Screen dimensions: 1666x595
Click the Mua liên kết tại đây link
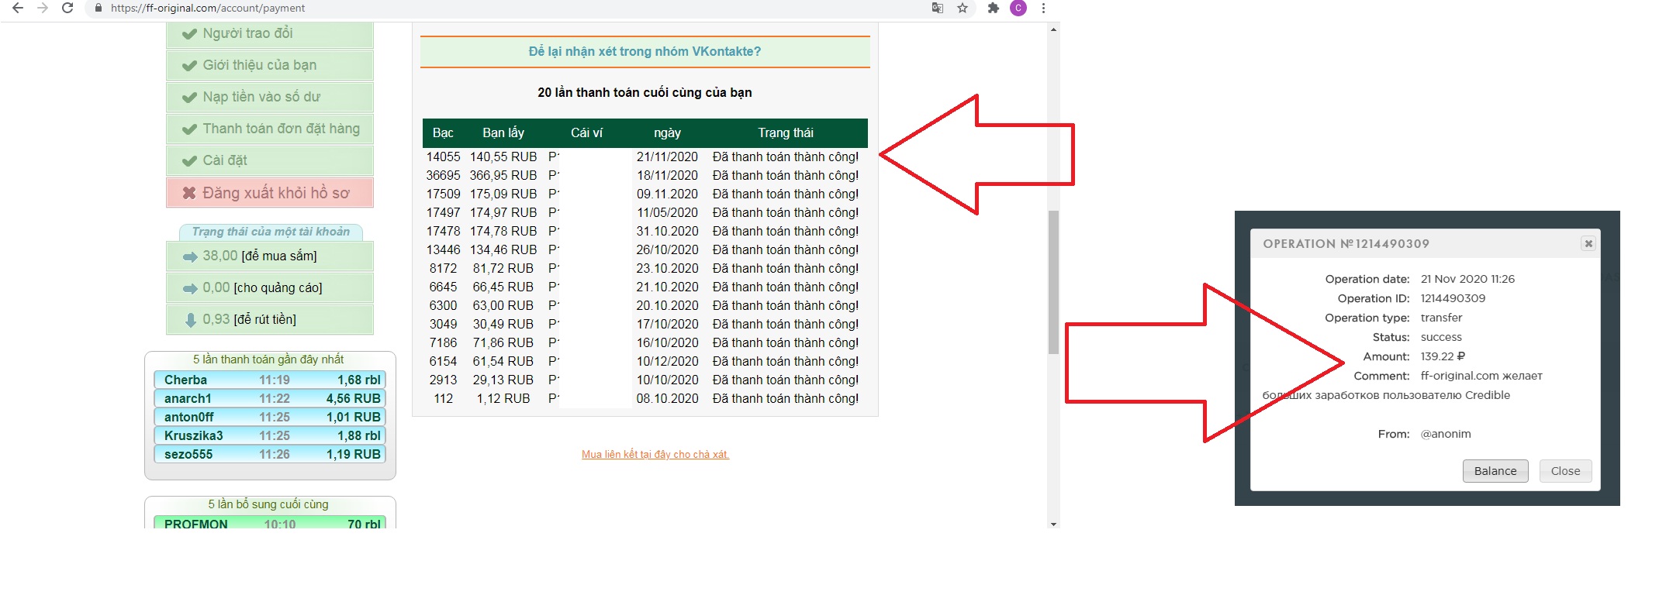[x=655, y=454]
